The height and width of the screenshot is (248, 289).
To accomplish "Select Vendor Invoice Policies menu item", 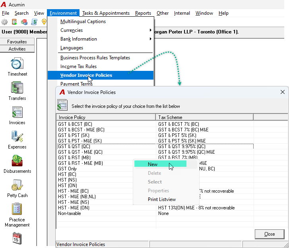I will (x=101, y=75).
